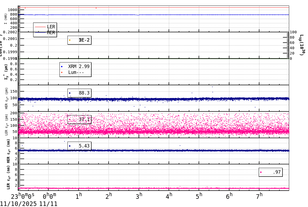The image size is (308, 207).
Task: Click the I (mA) y-axis label
Action: pos(6,19)
